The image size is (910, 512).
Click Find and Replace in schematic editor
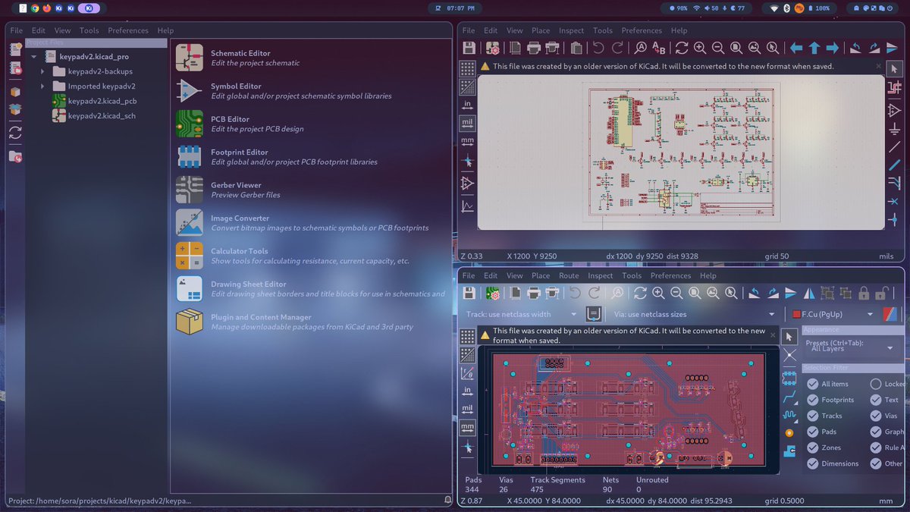(659, 48)
